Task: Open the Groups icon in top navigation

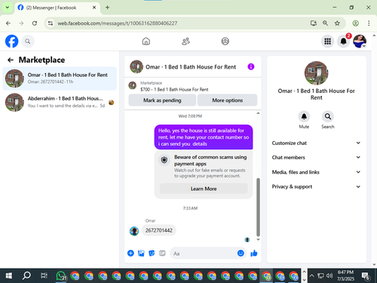Action: tap(225, 42)
